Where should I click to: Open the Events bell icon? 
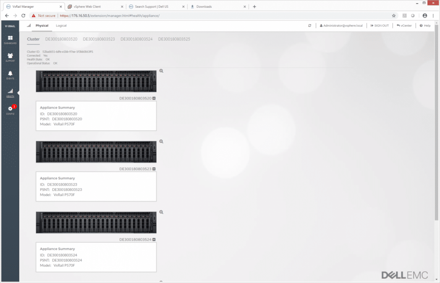pos(10,75)
